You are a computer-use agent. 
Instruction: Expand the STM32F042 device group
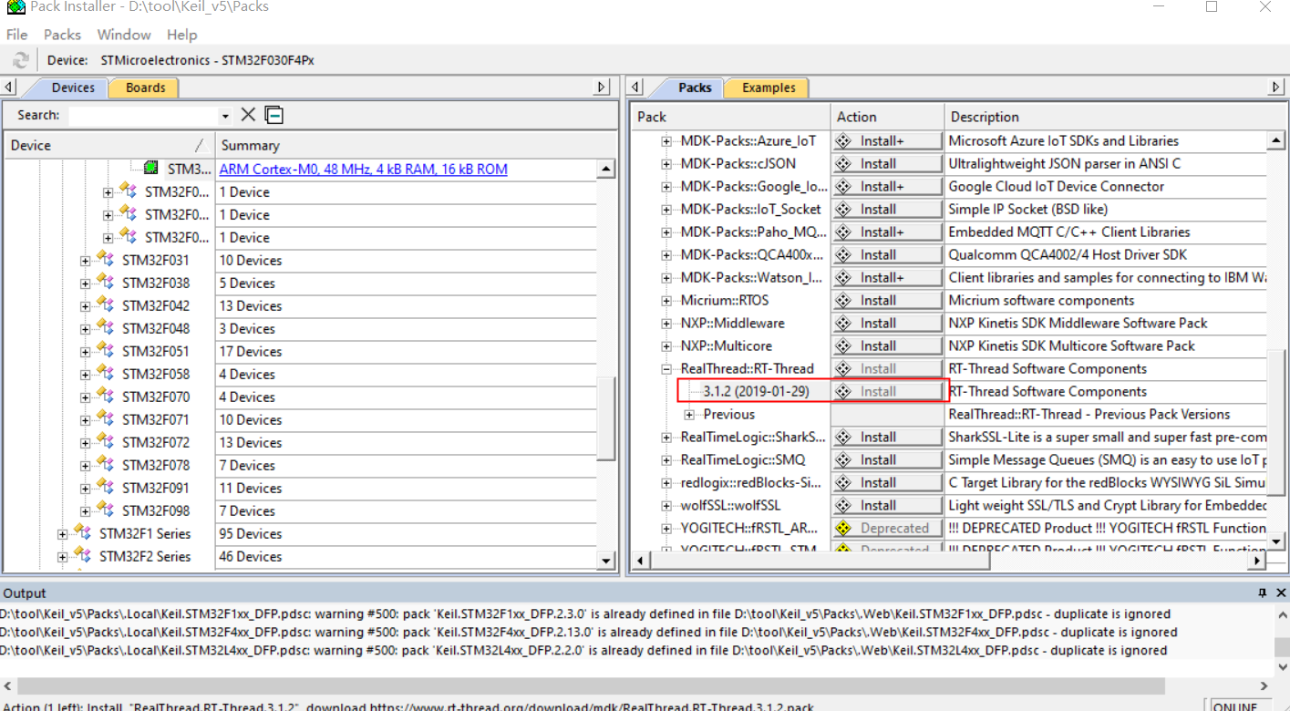85,306
